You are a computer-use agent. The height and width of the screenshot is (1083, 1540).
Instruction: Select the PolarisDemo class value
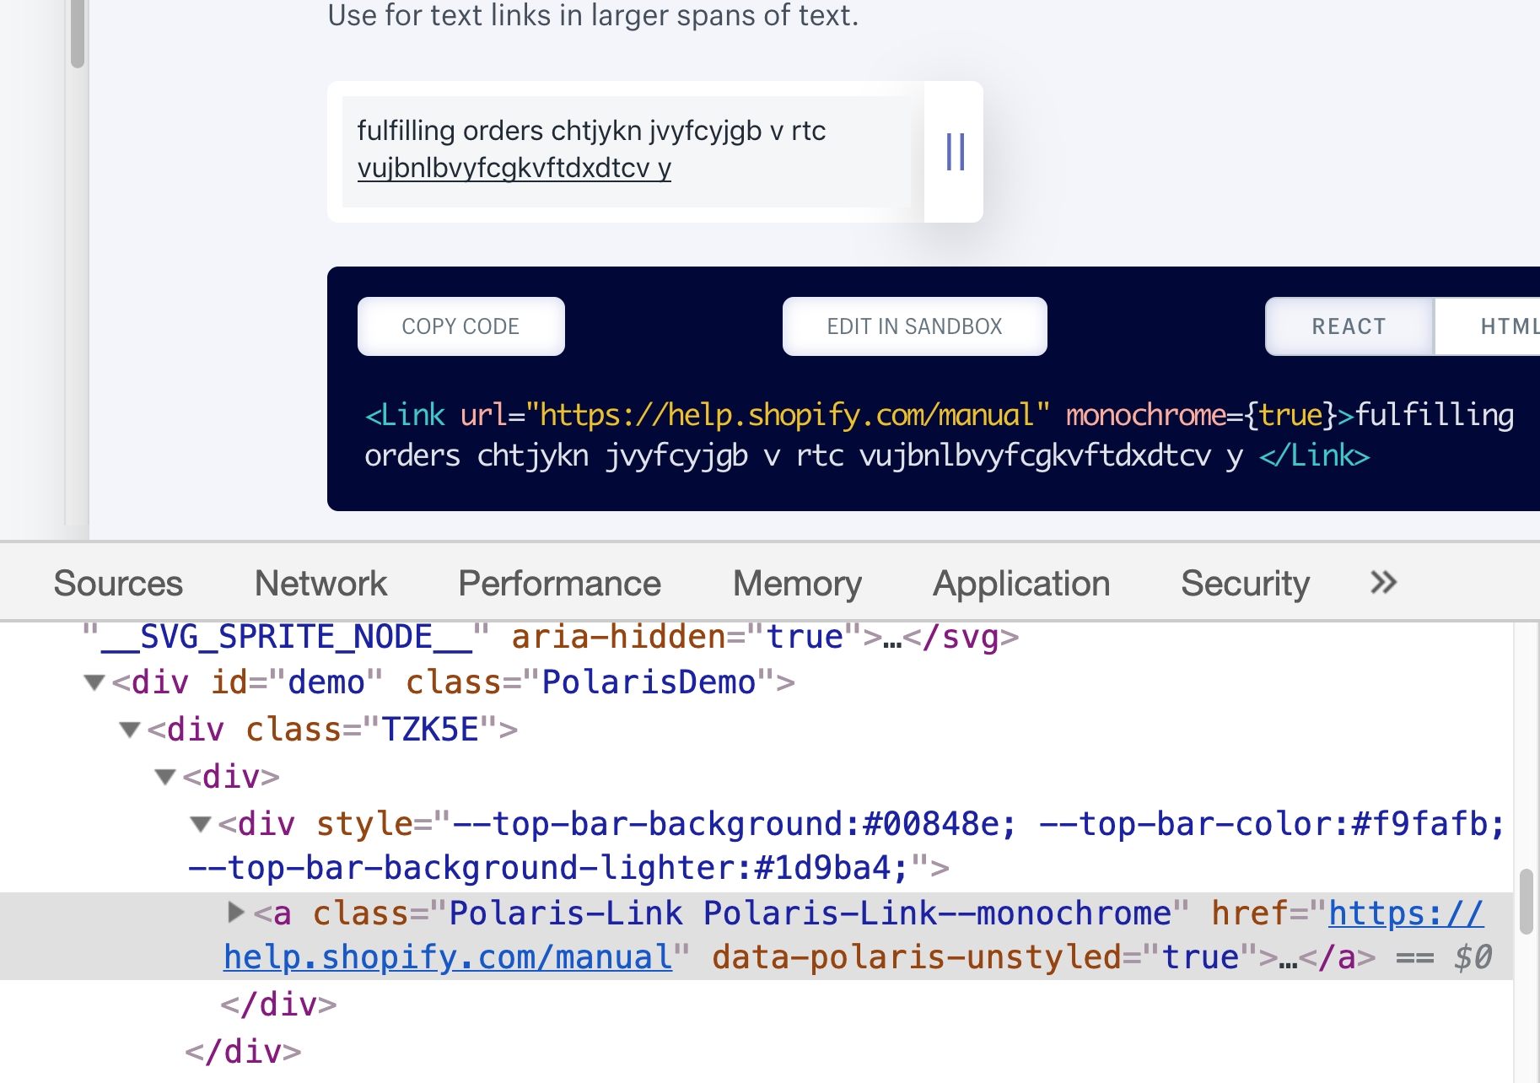click(x=649, y=682)
